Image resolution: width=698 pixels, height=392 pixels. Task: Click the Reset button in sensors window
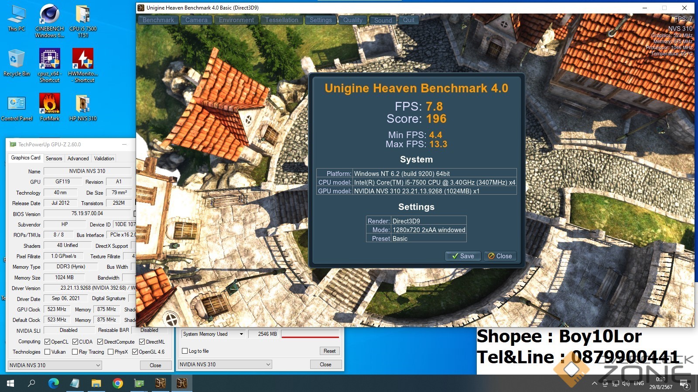[329, 351]
